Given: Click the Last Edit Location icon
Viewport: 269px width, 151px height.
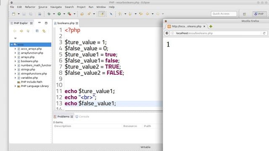Looking at the screenshot, I should pyautogui.click(x=141, y=14).
